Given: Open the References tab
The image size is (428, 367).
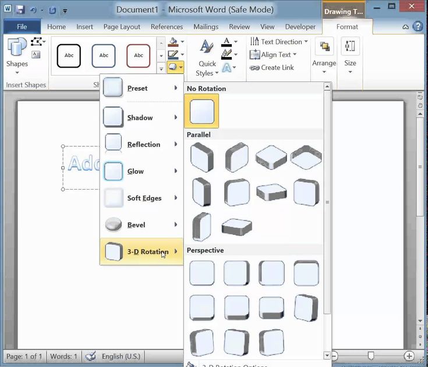Looking at the screenshot, I should [x=167, y=27].
